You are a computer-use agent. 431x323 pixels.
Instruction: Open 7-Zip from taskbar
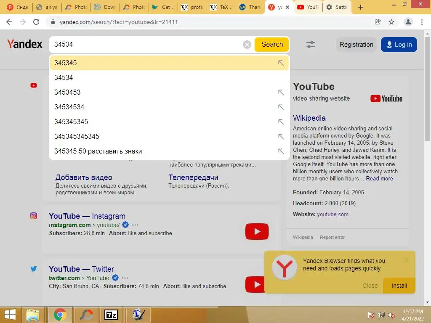111,315
